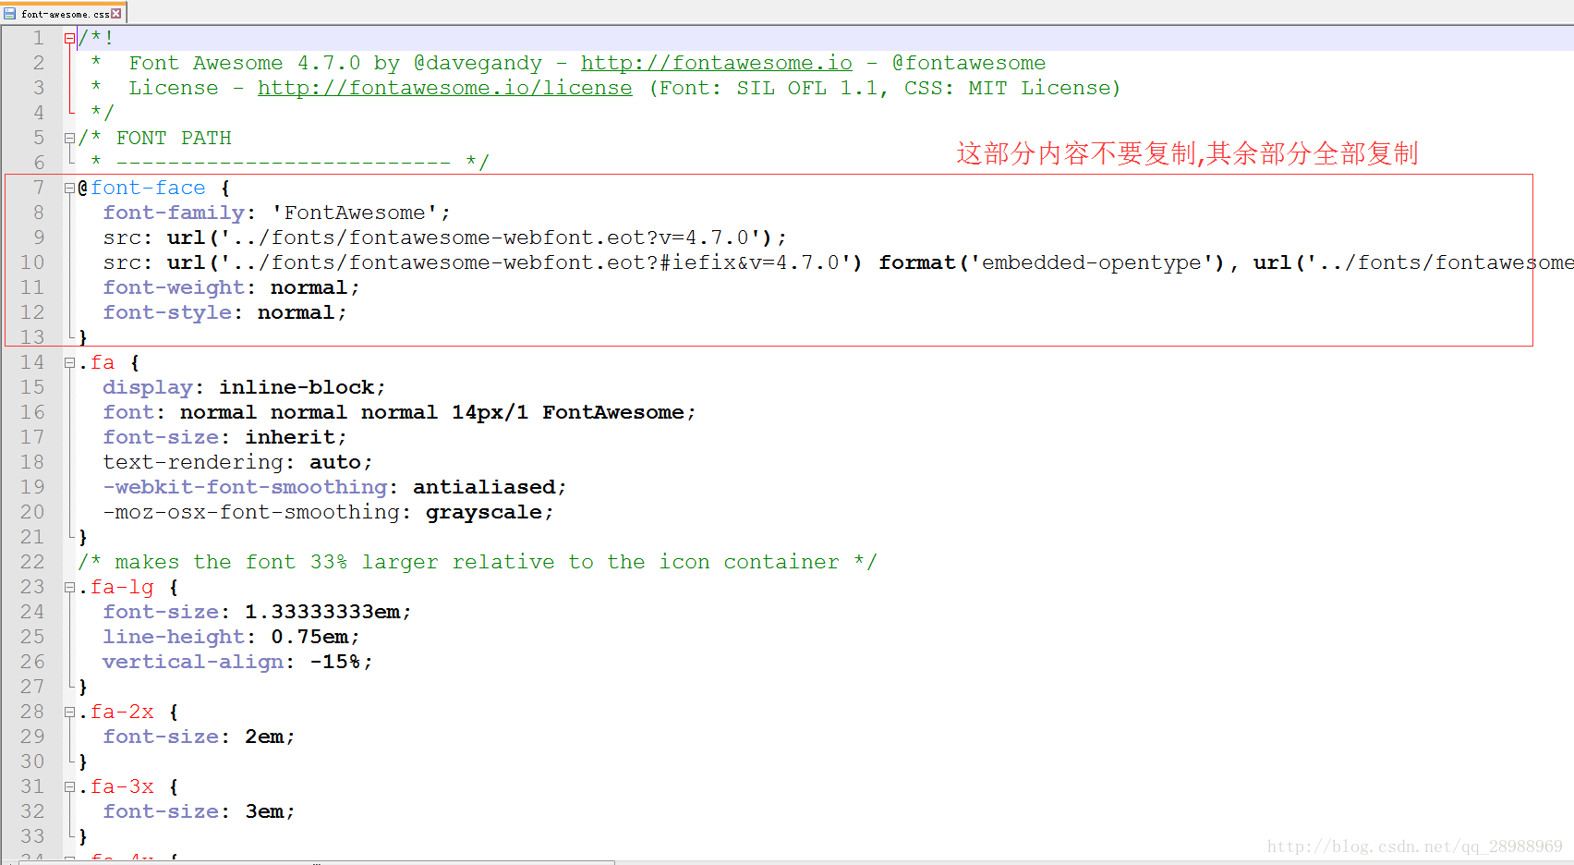Click the '.fa-3x' selector text

(116, 786)
